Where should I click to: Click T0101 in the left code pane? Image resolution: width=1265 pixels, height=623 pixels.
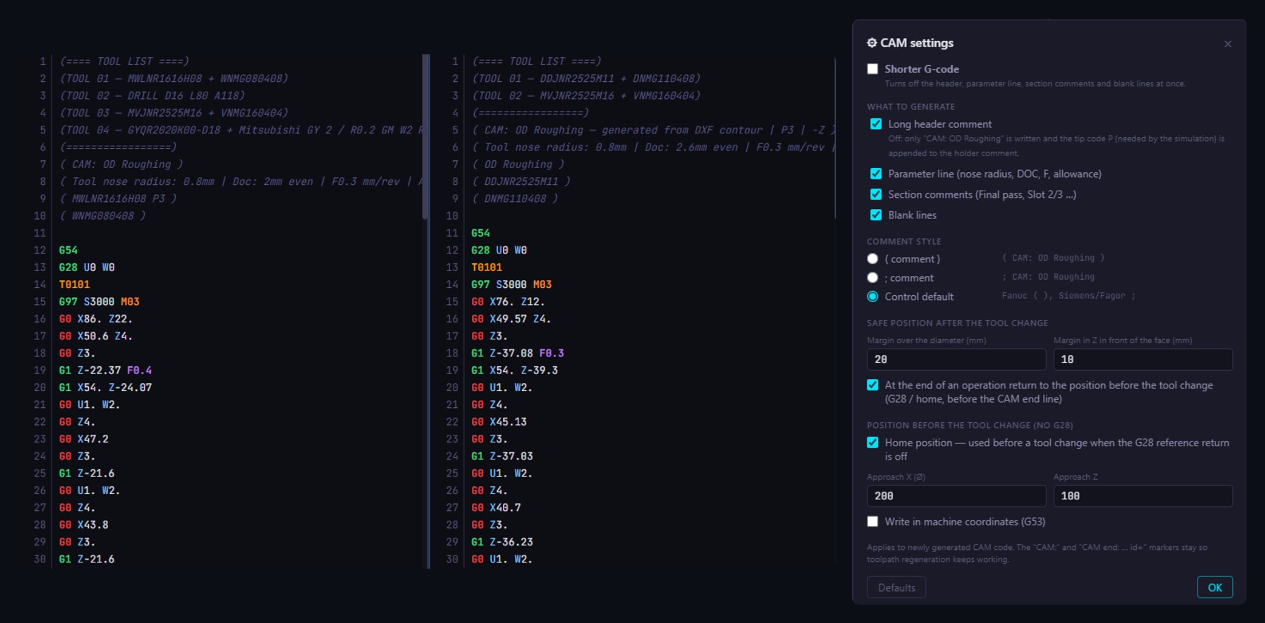[x=74, y=284]
